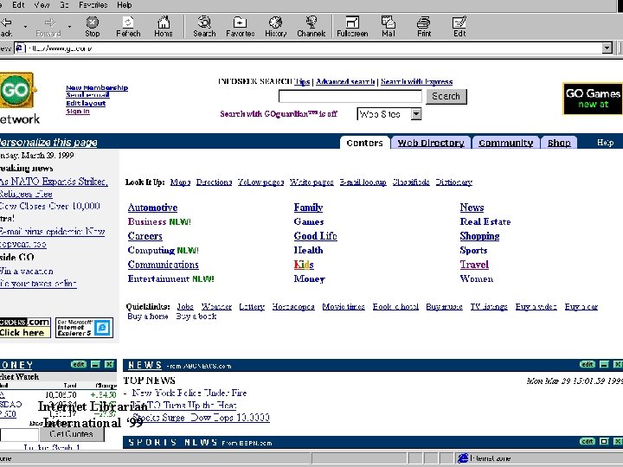Open Stocks Surge Dow Tops 10,000 headline
Screen dimensions: 623x467
201,418
